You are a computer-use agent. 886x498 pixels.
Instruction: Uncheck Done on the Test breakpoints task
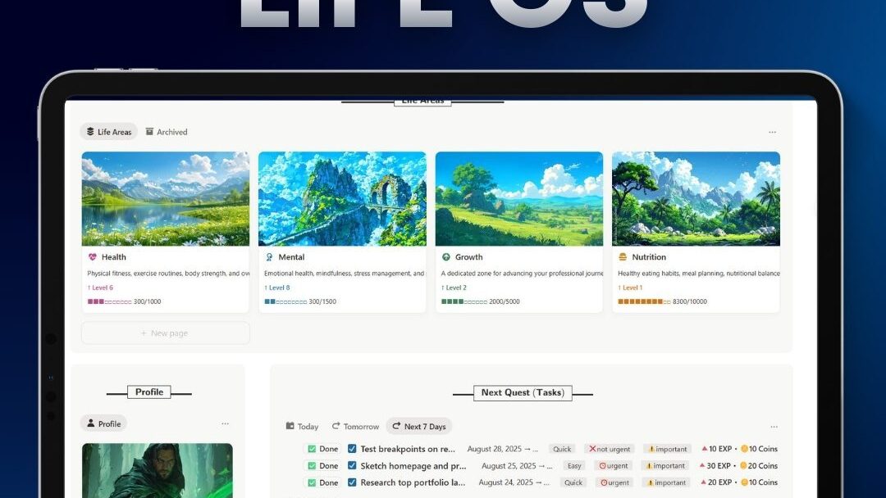pyautogui.click(x=313, y=449)
